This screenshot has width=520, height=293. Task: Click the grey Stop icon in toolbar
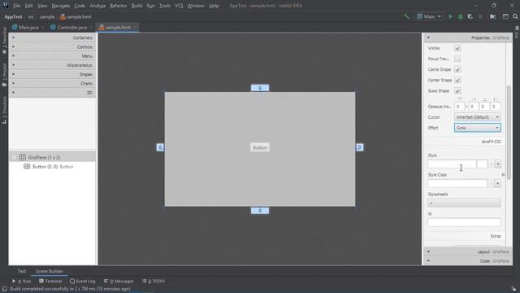(x=480, y=16)
